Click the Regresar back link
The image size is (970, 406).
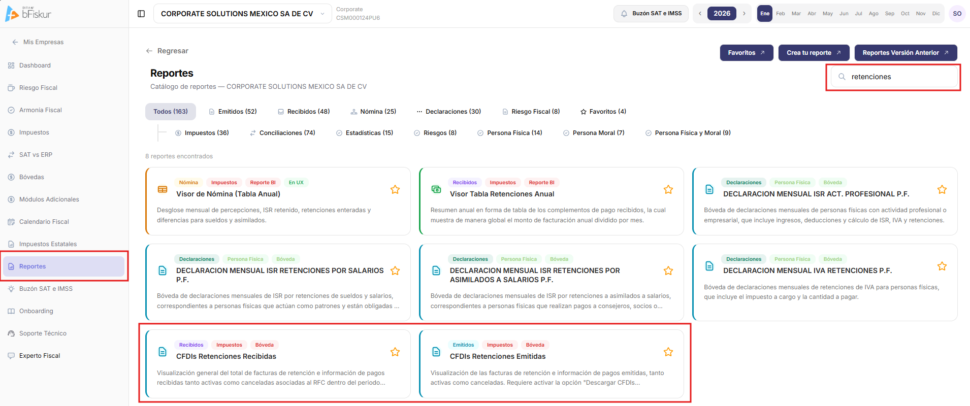tap(167, 51)
